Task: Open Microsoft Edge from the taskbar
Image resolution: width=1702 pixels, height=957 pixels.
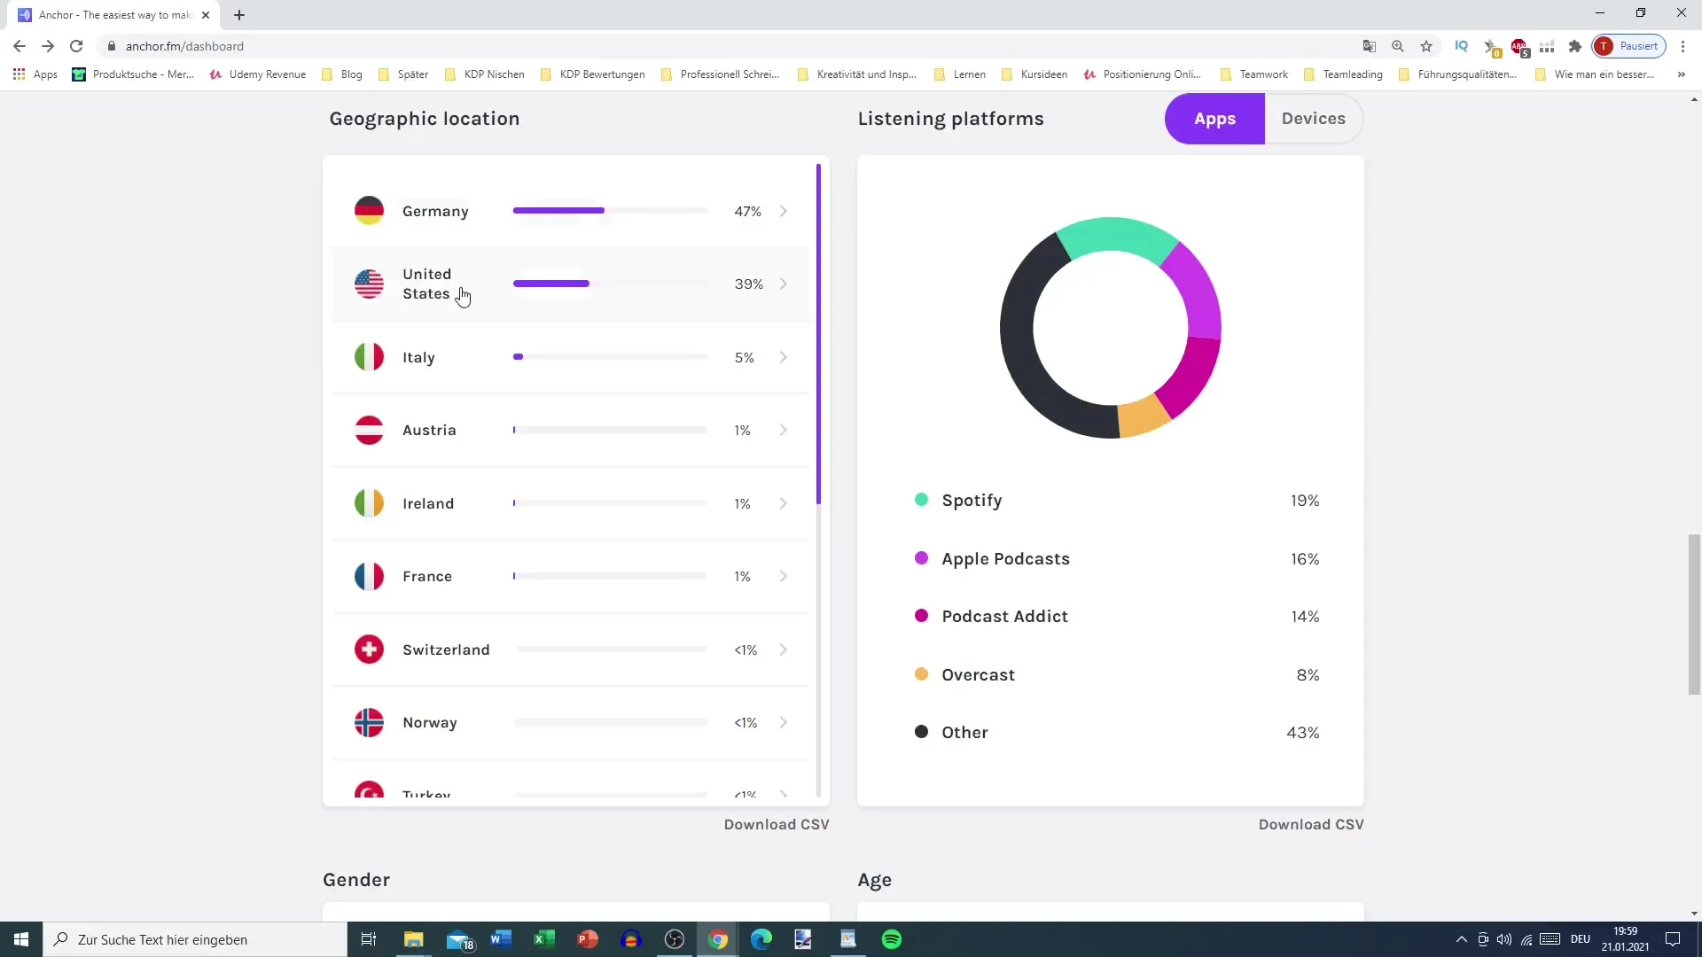Action: 761,939
